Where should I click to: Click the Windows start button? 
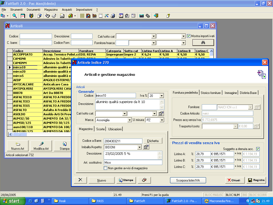(13, 201)
